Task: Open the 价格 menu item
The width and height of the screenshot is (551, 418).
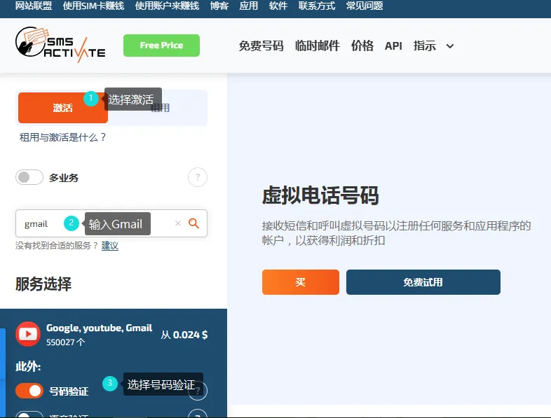Action: point(362,46)
